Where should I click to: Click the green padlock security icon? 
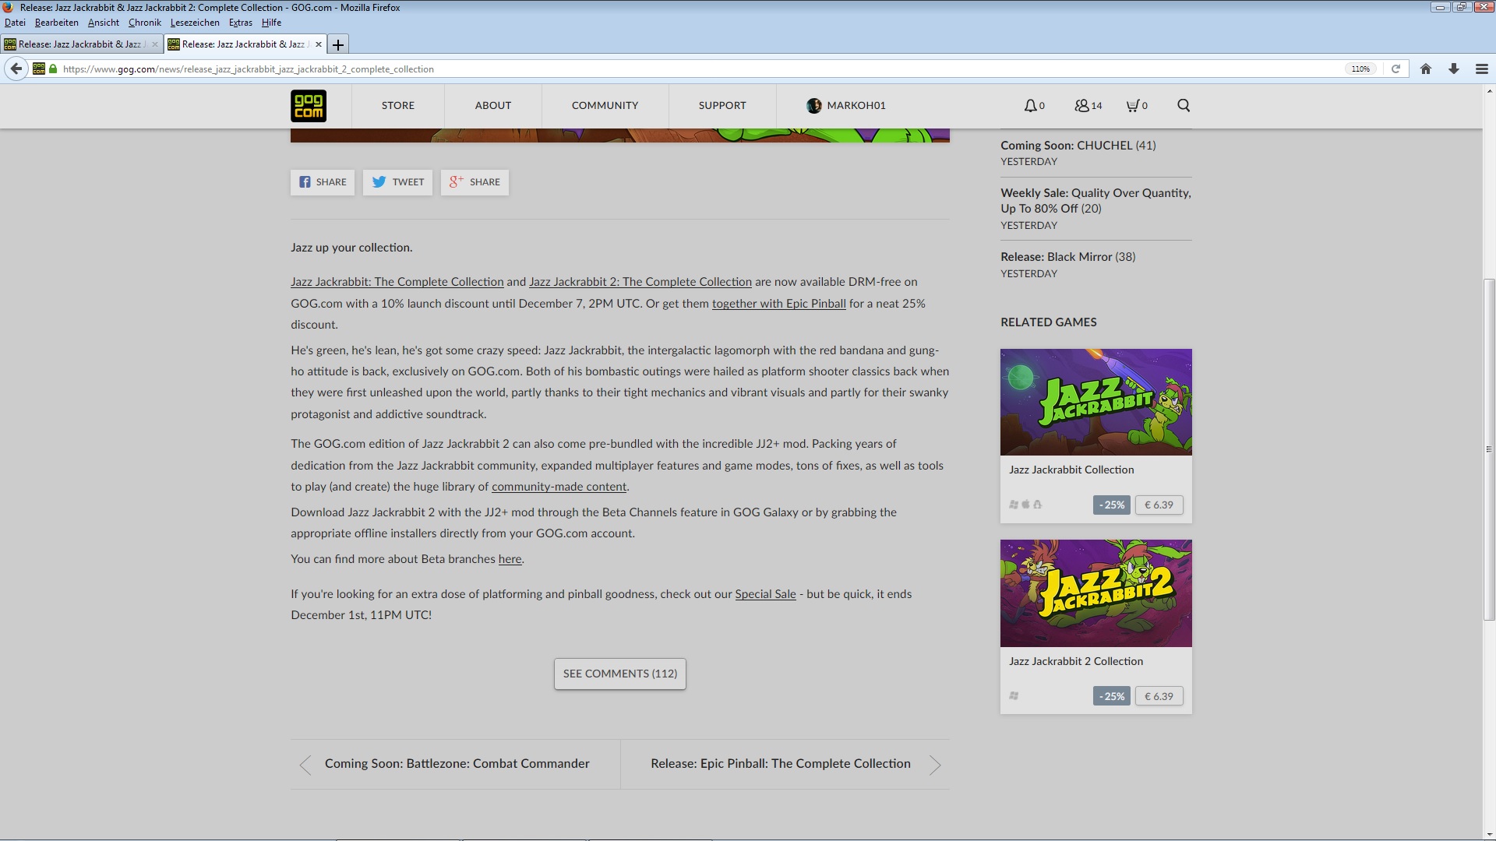(53, 69)
